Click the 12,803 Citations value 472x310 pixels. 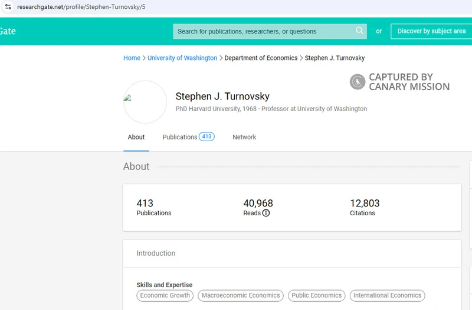point(365,203)
